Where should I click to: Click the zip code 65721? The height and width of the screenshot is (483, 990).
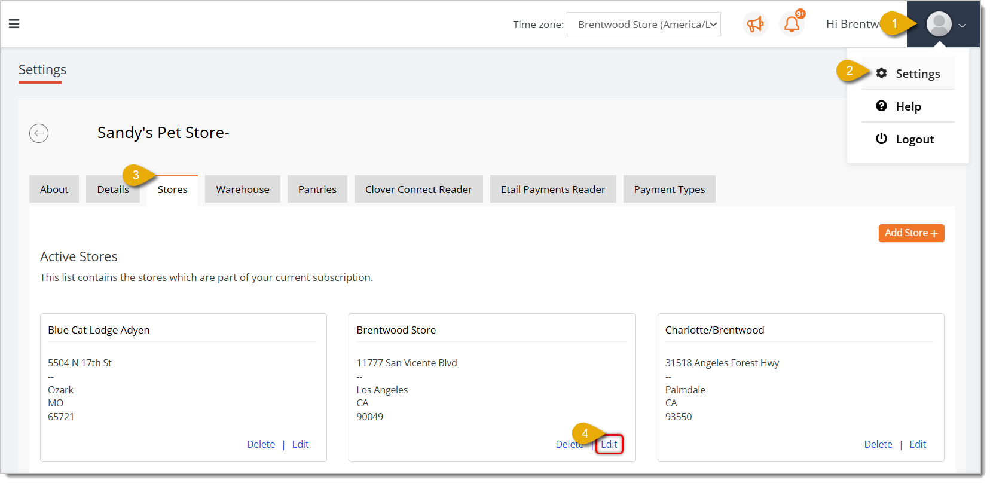(x=61, y=417)
